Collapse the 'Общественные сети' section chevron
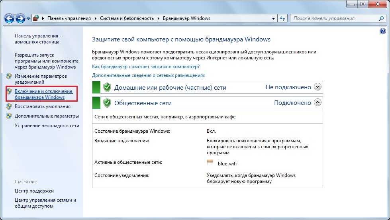The height and width of the screenshot is (220, 390). click(x=317, y=102)
